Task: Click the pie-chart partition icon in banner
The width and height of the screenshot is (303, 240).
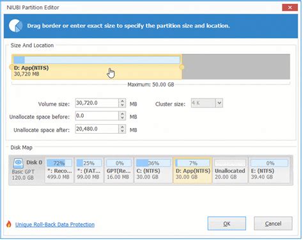Action: coord(15,26)
